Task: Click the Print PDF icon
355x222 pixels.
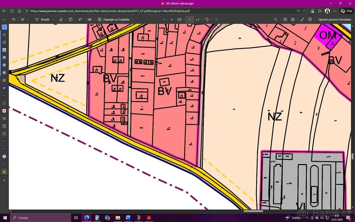Action: click(285, 20)
